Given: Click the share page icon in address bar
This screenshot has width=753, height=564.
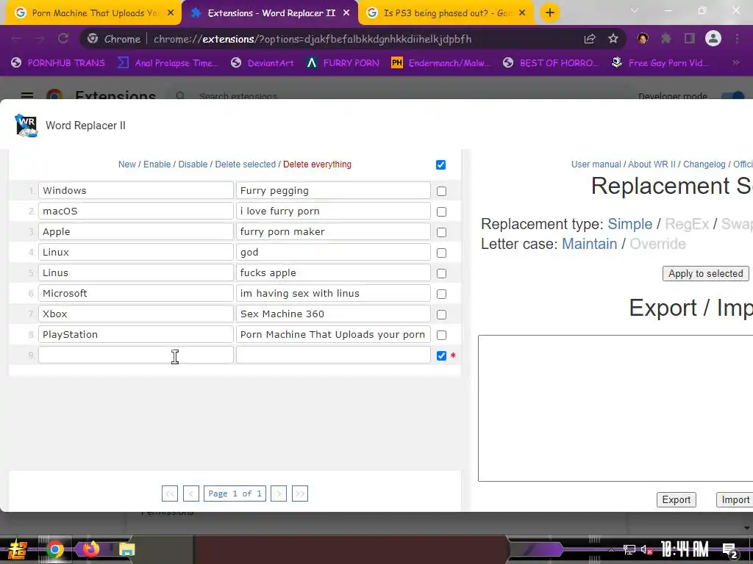Looking at the screenshot, I should [x=590, y=39].
